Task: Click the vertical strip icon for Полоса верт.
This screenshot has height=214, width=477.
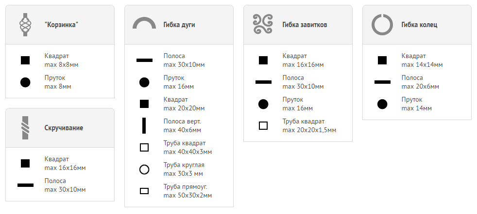Action: point(144,125)
